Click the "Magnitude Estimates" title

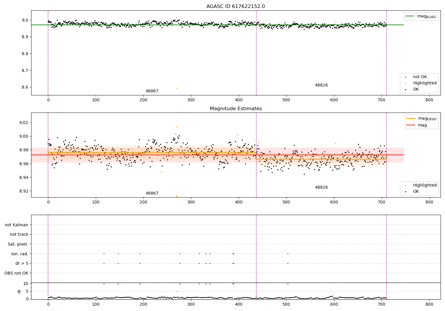pyautogui.click(x=236, y=109)
